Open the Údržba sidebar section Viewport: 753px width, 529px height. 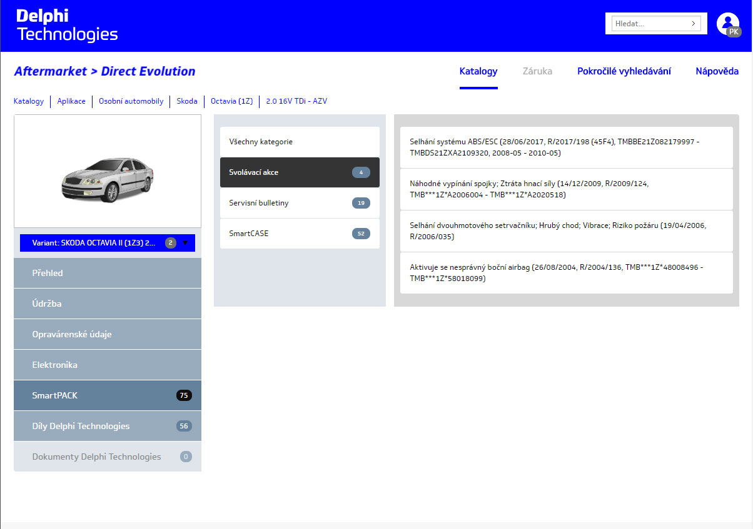(108, 304)
